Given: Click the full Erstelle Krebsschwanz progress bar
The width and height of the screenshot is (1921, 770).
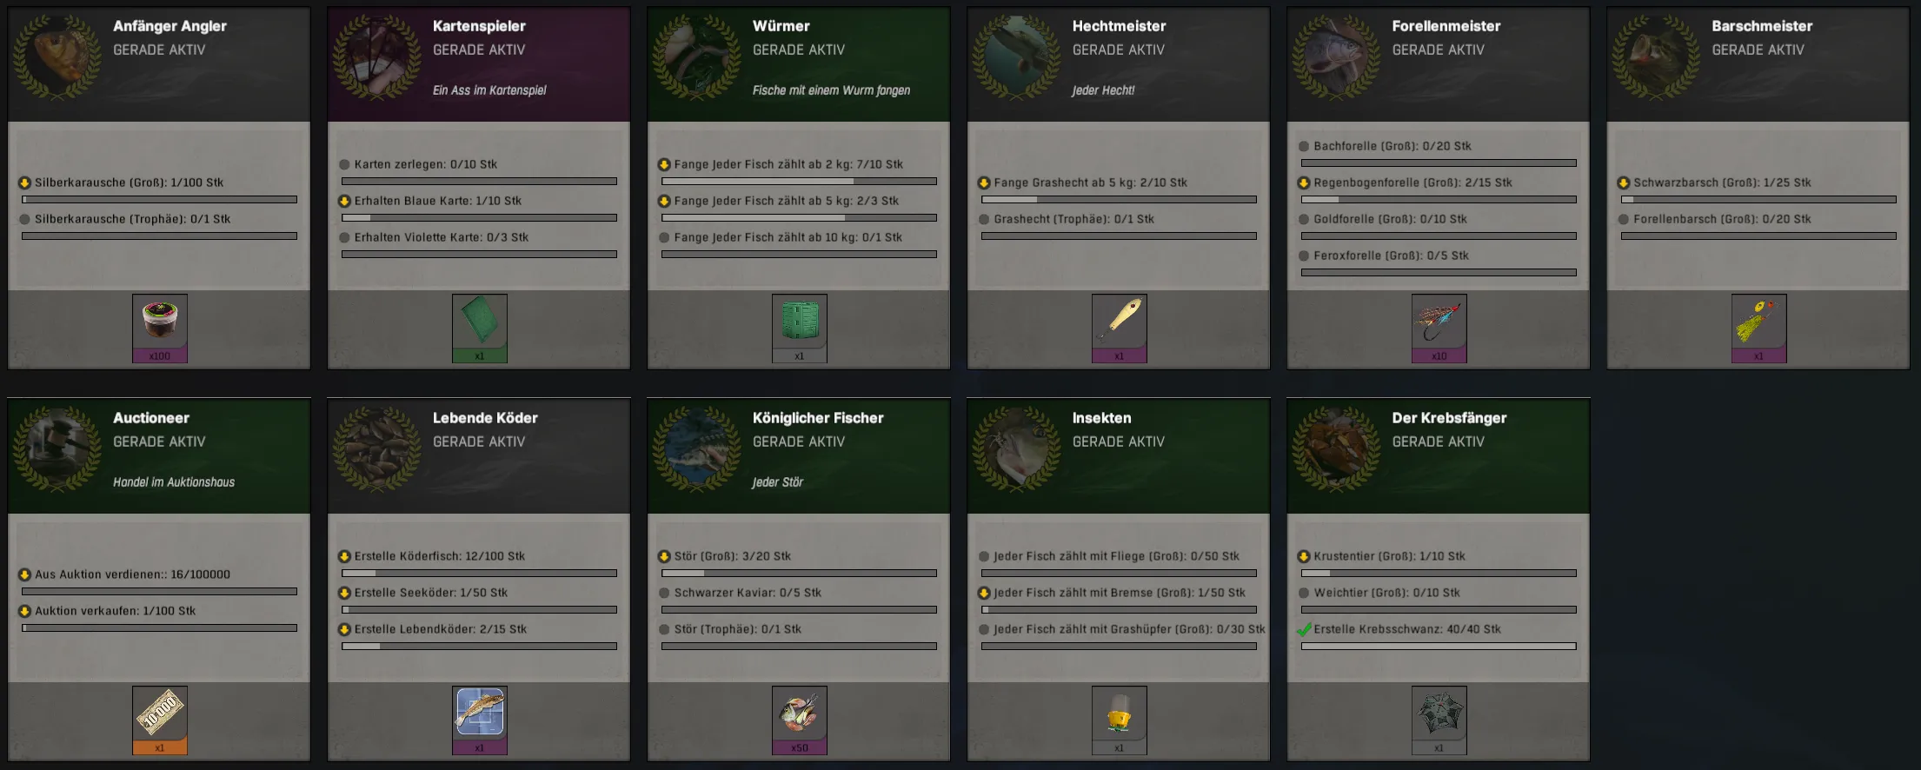Looking at the screenshot, I should pos(1439,646).
